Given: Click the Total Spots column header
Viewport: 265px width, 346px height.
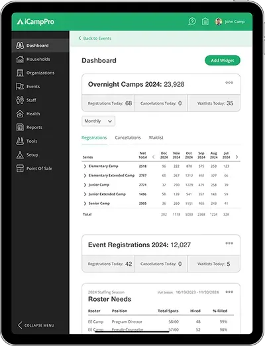Looking at the screenshot, I should 168,311.
